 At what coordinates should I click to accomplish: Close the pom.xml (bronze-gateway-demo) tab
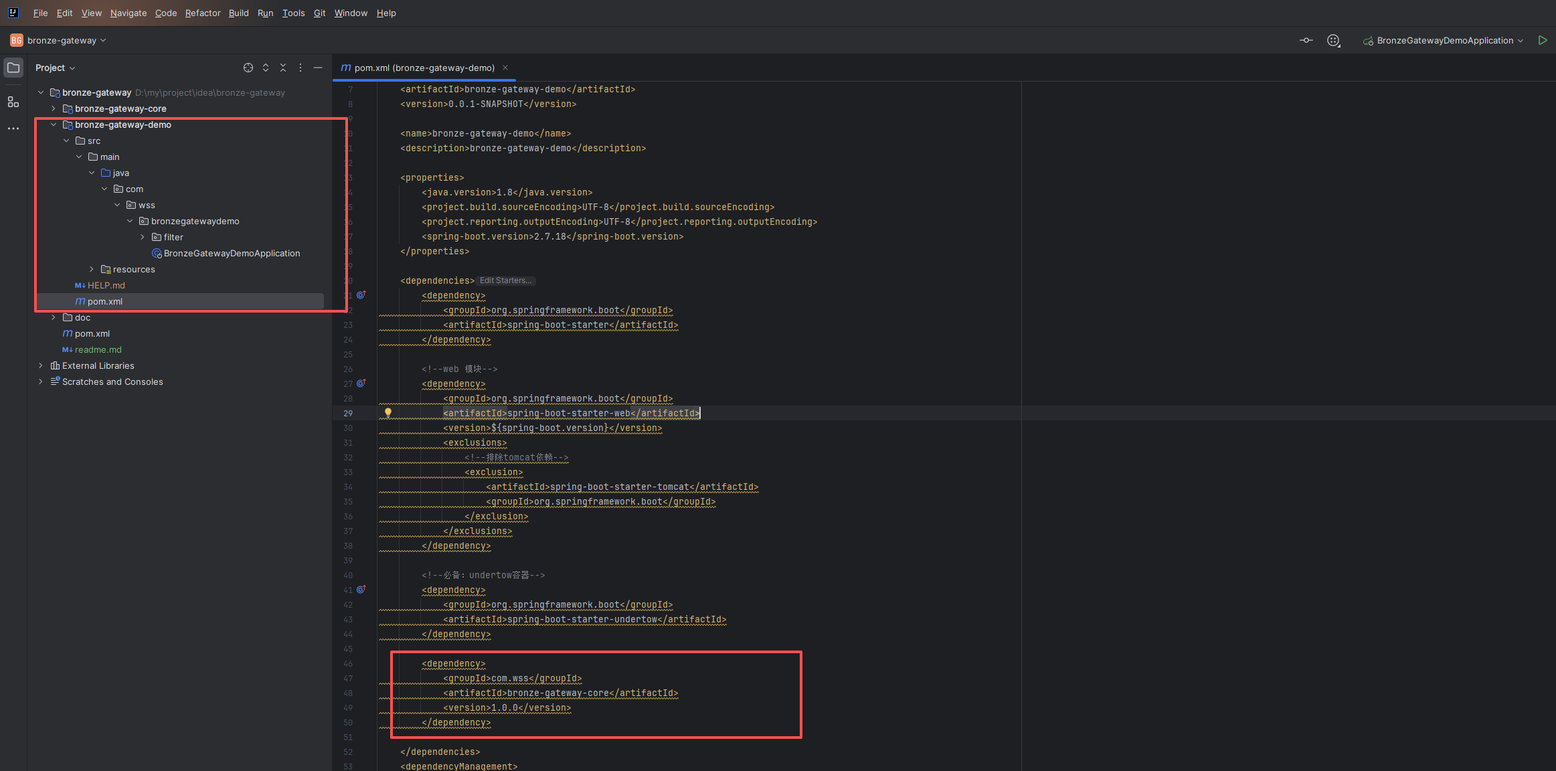(x=505, y=68)
